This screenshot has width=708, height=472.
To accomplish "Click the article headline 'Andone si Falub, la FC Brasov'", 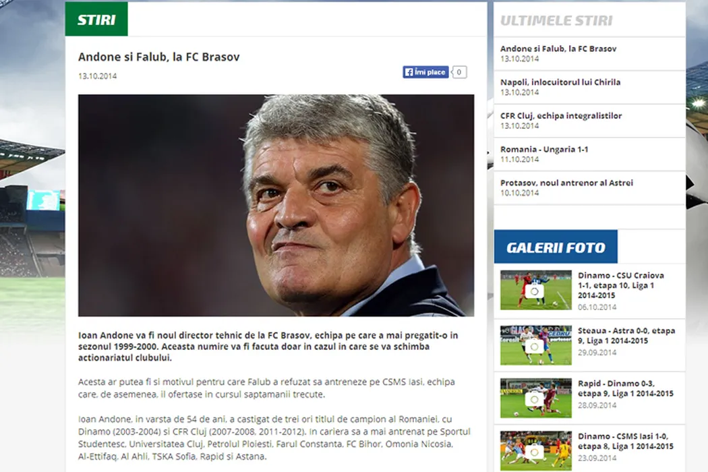I will 159,57.
